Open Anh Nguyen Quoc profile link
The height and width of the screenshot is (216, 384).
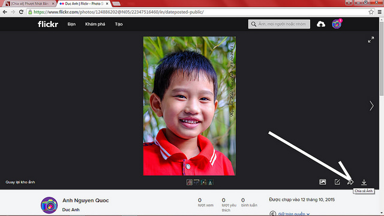click(x=85, y=200)
